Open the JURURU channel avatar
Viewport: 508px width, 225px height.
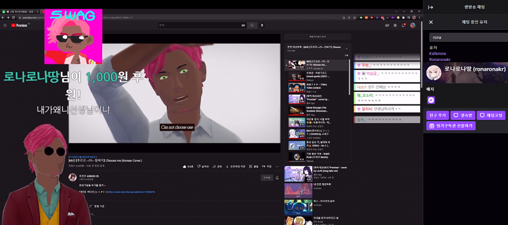click(72, 177)
